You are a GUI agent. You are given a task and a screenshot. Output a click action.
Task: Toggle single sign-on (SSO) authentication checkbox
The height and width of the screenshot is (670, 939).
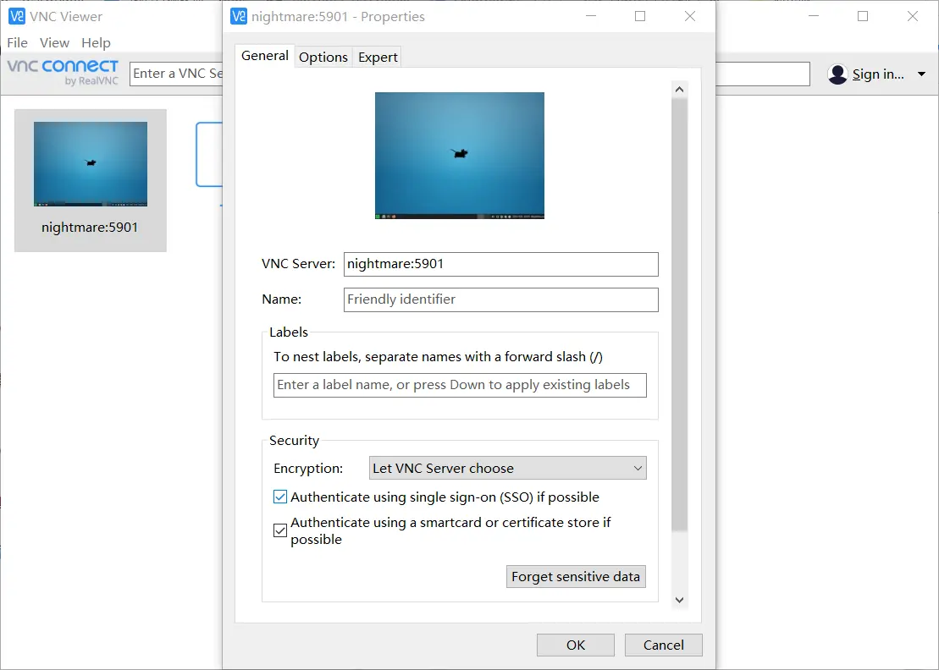pyautogui.click(x=279, y=497)
